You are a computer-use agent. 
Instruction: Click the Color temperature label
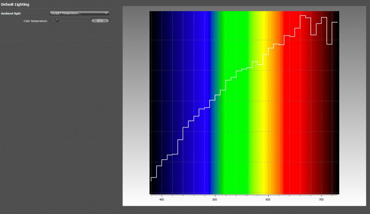36,21
